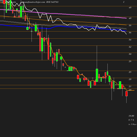Click the 32 price axis label

click(x=130, y=47)
